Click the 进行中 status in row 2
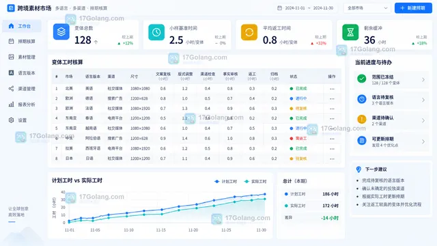This screenshot has width=437, height=246. coord(298,98)
